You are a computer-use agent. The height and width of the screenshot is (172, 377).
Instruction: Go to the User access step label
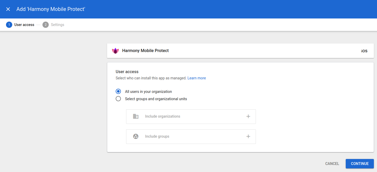(24, 25)
